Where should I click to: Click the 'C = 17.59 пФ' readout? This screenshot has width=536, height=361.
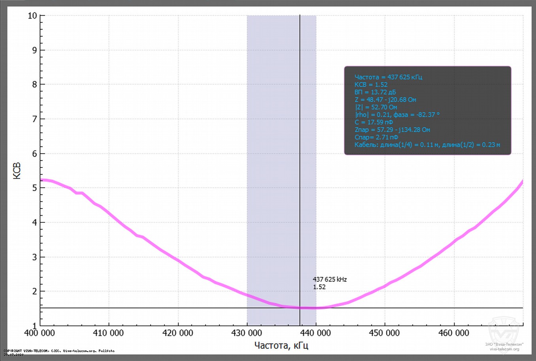click(374, 122)
